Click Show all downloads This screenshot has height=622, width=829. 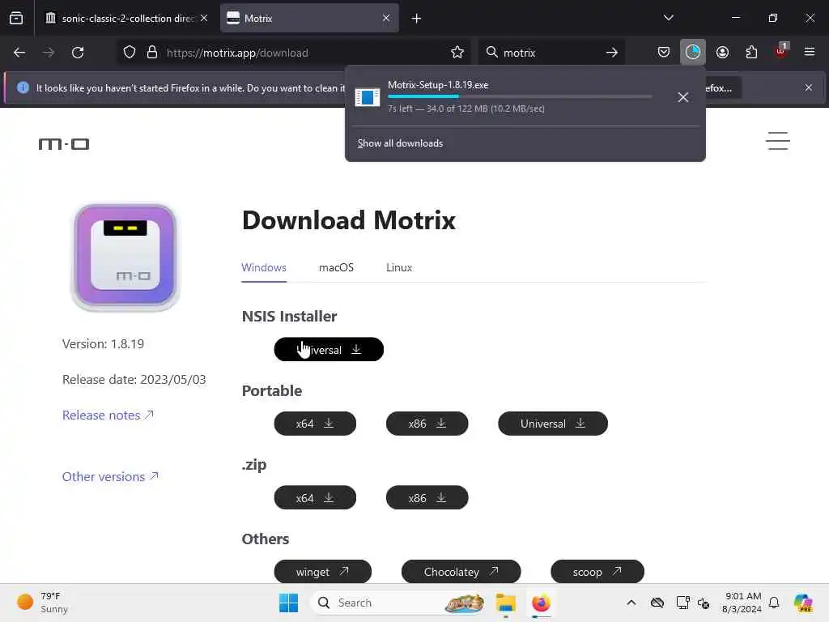[400, 143]
